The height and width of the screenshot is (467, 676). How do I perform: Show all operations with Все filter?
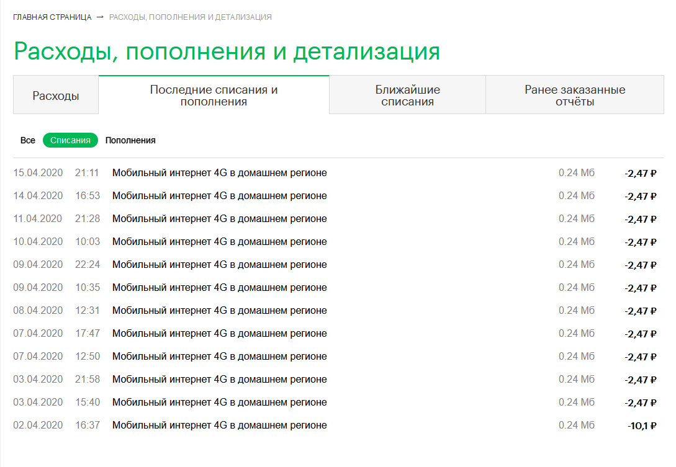pos(27,140)
